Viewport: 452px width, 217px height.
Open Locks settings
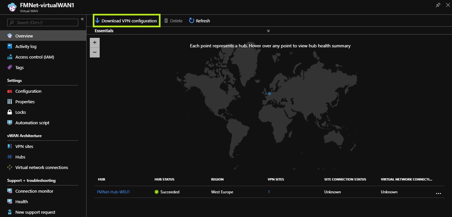pos(20,112)
